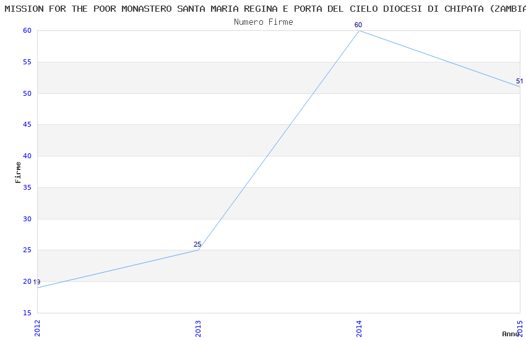This screenshot has width=526, height=340.
Task: Click the y-axis tick label 55
Action: coord(27,62)
